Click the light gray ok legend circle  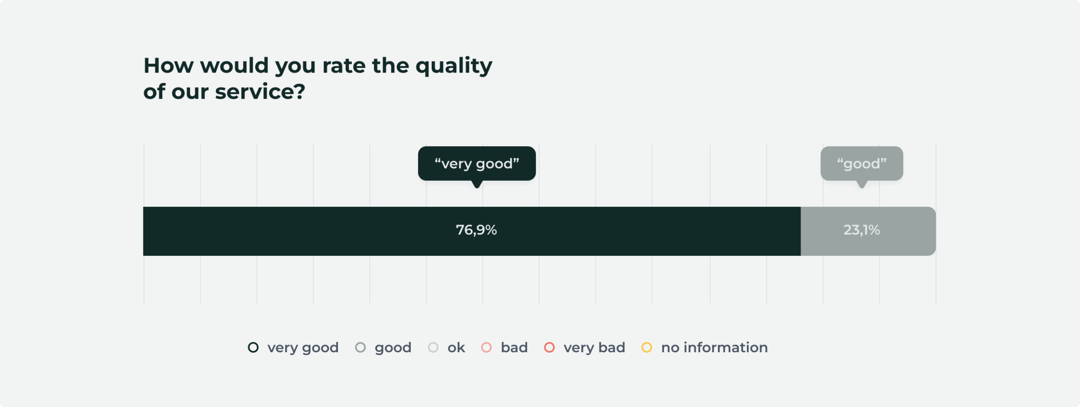[433, 348]
